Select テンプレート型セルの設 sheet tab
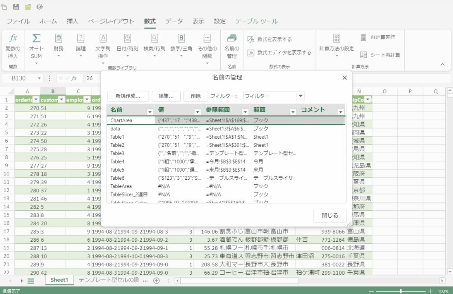 pos(109,280)
